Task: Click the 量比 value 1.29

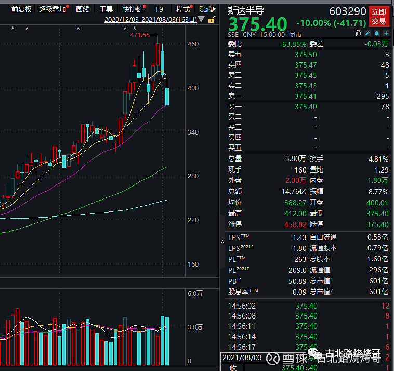Action: tap(382, 170)
